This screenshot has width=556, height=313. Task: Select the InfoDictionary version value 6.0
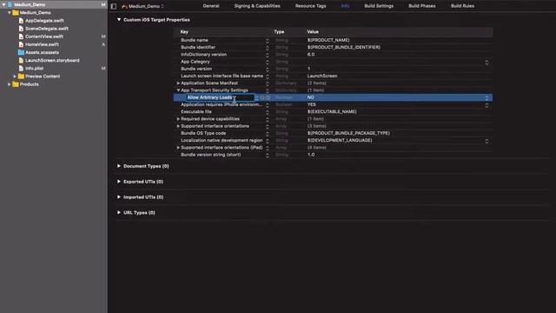click(311, 54)
